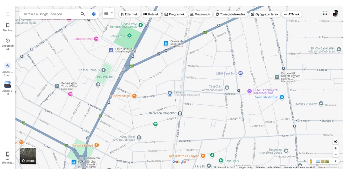Select the Campus Hotel pin
This screenshot has width=343, height=175.
(96, 39)
